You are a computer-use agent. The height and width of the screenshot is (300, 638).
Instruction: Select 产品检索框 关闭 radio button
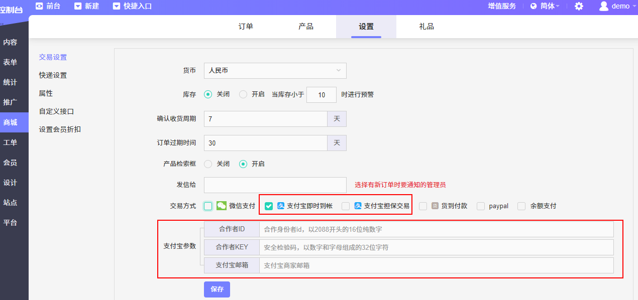click(208, 164)
